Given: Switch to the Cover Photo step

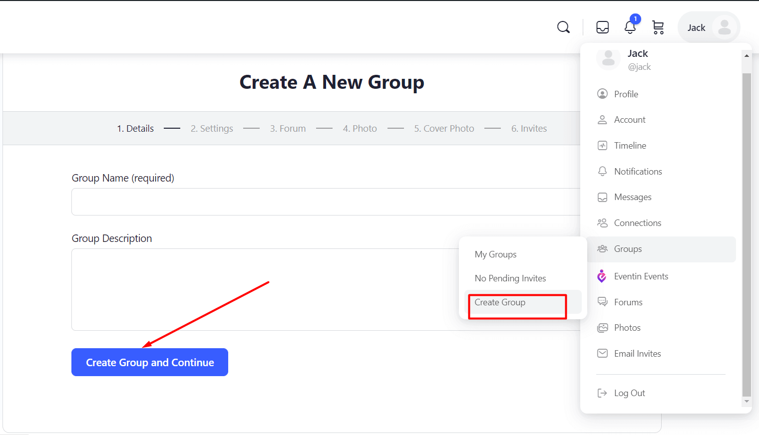Looking at the screenshot, I should click(x=443, y=128).
